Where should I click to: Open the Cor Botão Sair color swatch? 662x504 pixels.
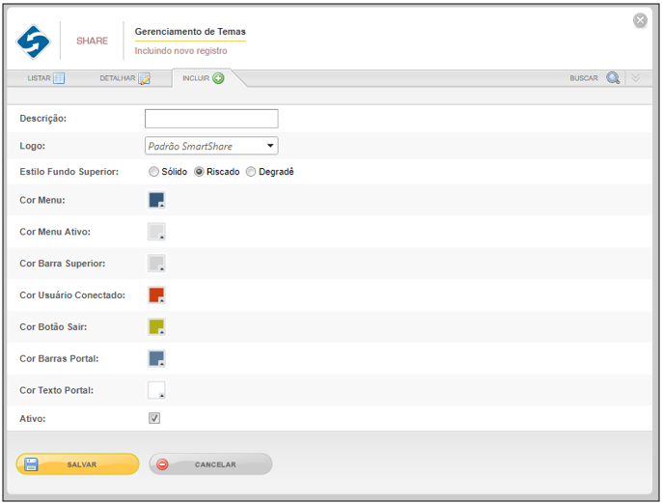click(156, 326)
